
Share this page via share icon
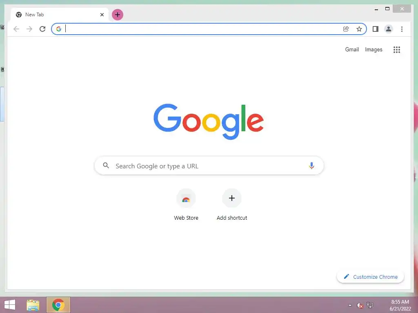346,29
